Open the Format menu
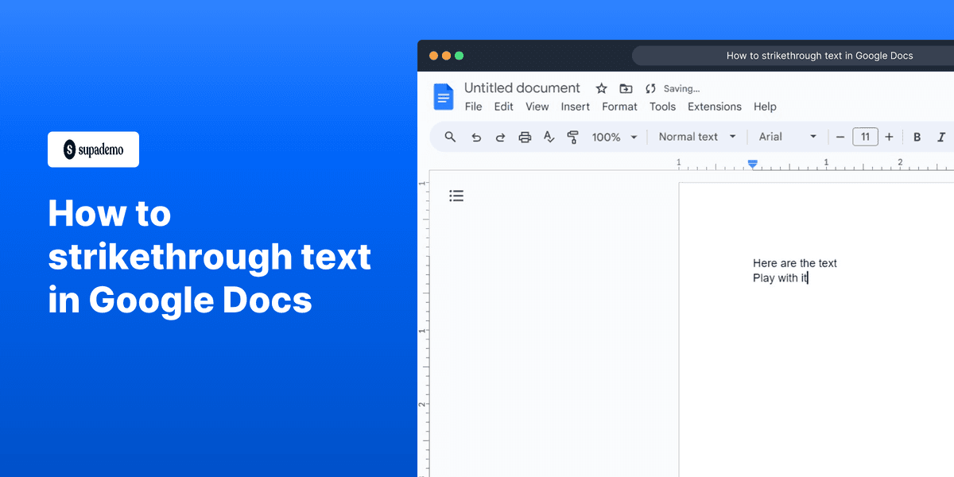This screenshot has width=954, height=477. click(619, 107)
